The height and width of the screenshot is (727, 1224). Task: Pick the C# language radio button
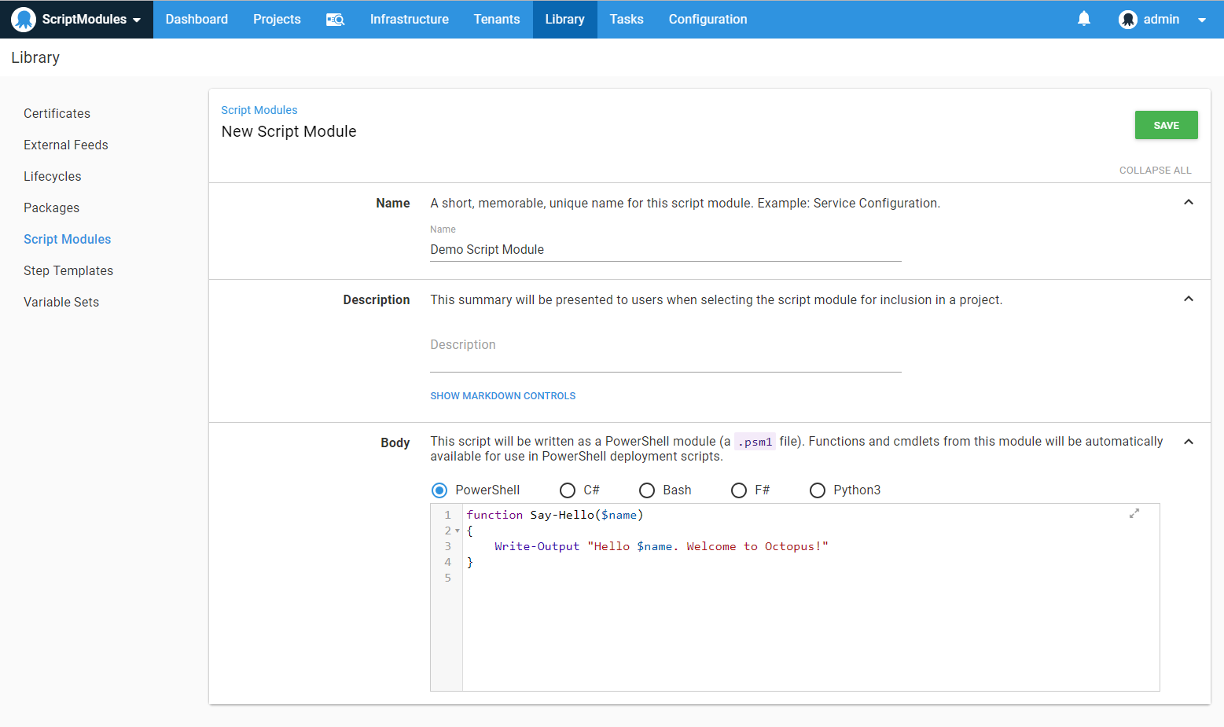click(568, 490)
